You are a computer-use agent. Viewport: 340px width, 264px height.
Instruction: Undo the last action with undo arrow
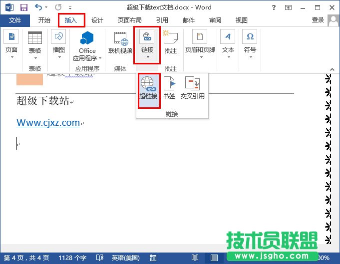pos(39,7)
